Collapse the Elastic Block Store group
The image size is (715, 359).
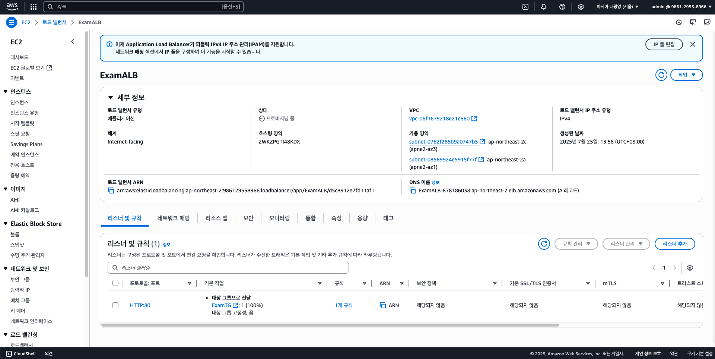tap(6, 224)
